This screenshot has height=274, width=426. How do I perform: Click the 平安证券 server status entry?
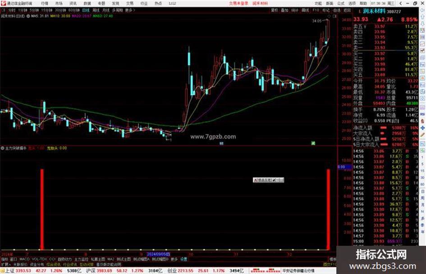pyautogui.click(x=298, y=271)
